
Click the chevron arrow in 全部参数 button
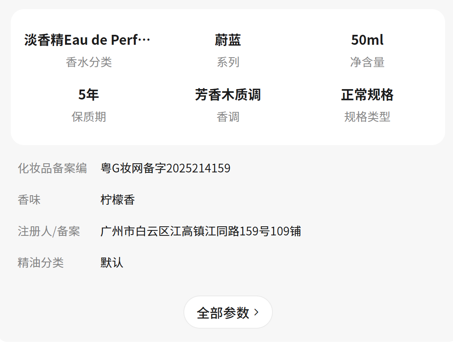click(256, 312)
